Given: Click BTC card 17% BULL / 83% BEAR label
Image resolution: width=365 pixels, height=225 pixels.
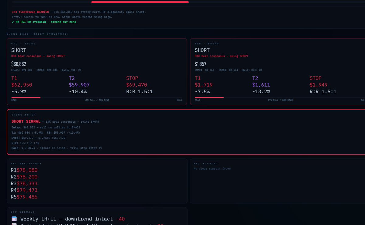Looking at the screenshot, I should [x=97, y=100].
